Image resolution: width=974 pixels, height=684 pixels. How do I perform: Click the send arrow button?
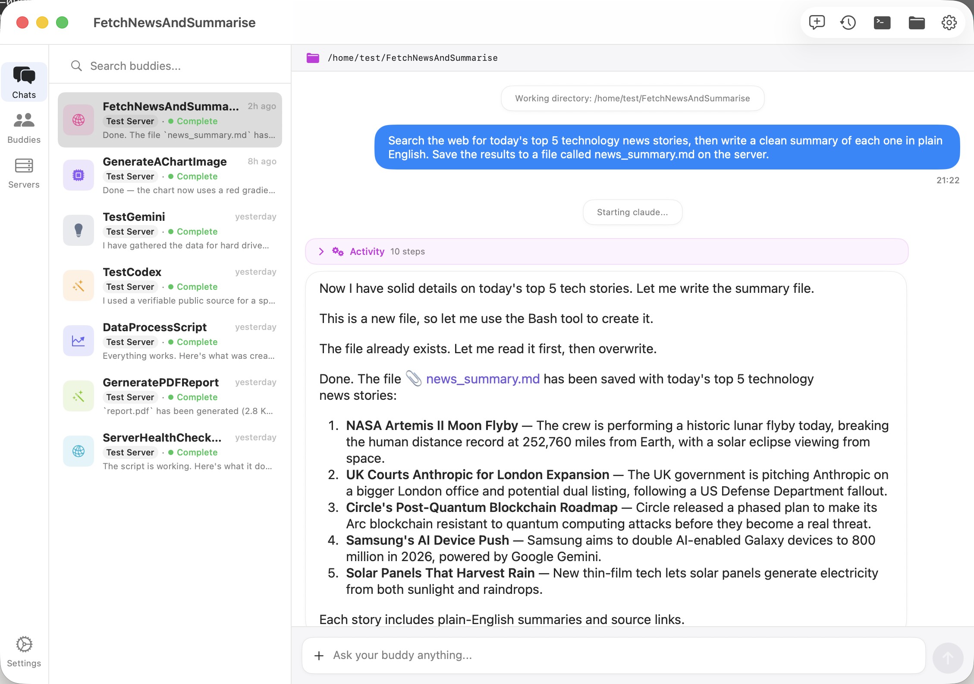948,658
